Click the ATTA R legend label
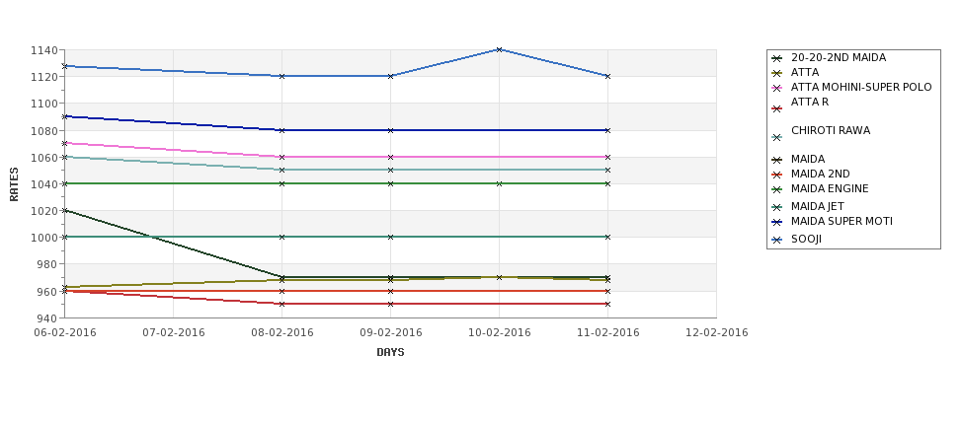The image size is (963, 423). (810, 102)
